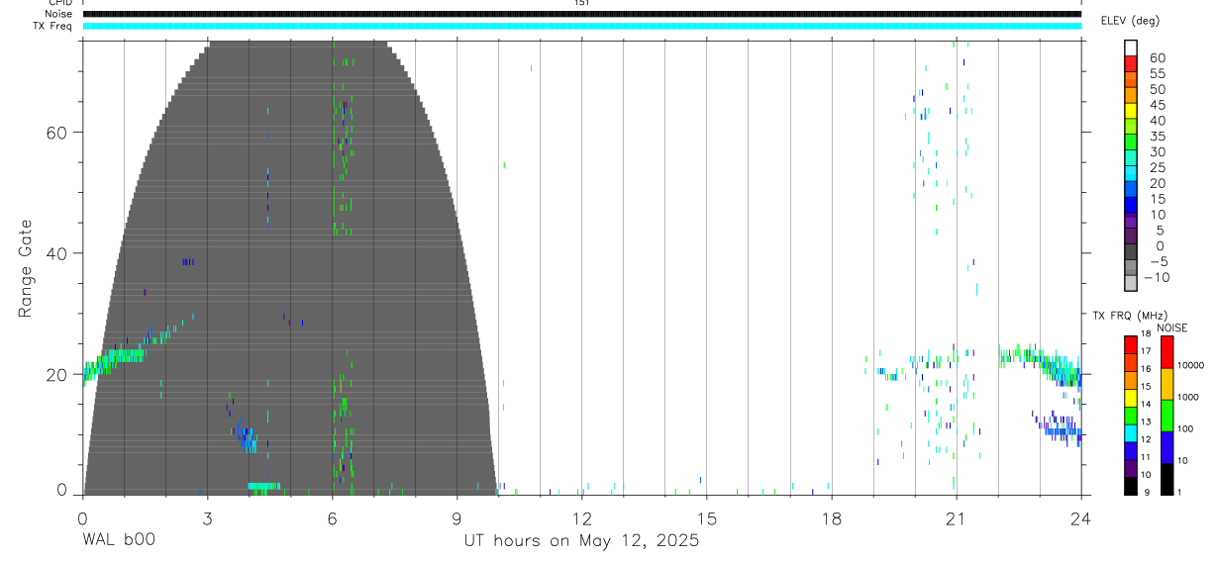Click the '1000' tick on the NOISE scale

tap(1188, 397)
